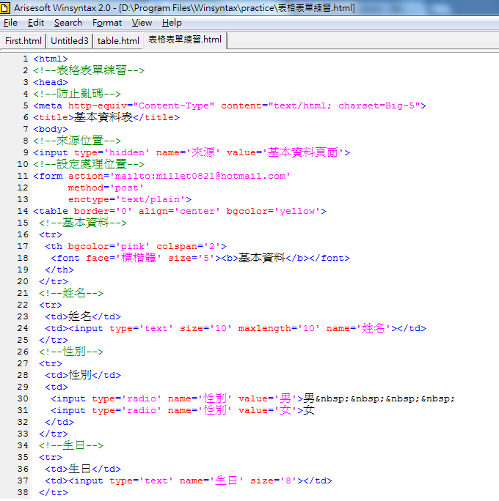Click value='男' on line 30

tap(268, 398)
